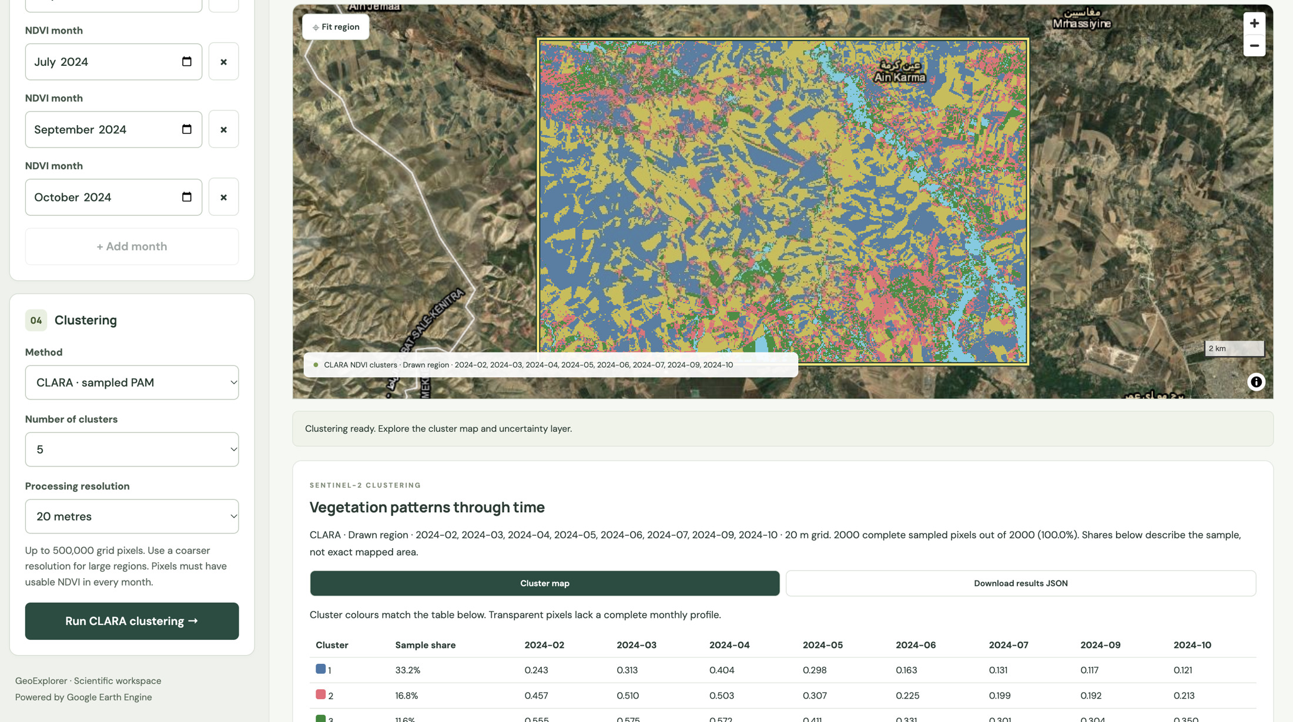Click the 2024-10 column header
1293x722 pixels.
(1192, 645)
